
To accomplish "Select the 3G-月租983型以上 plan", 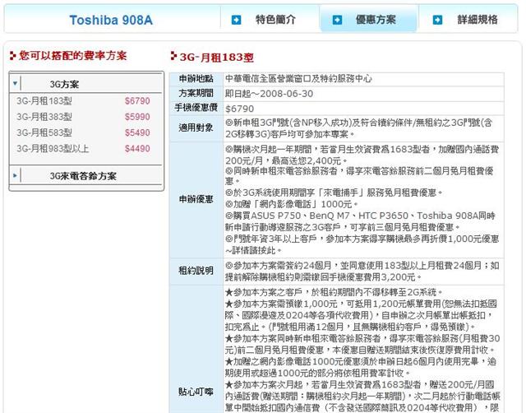I will pos(53,148).
